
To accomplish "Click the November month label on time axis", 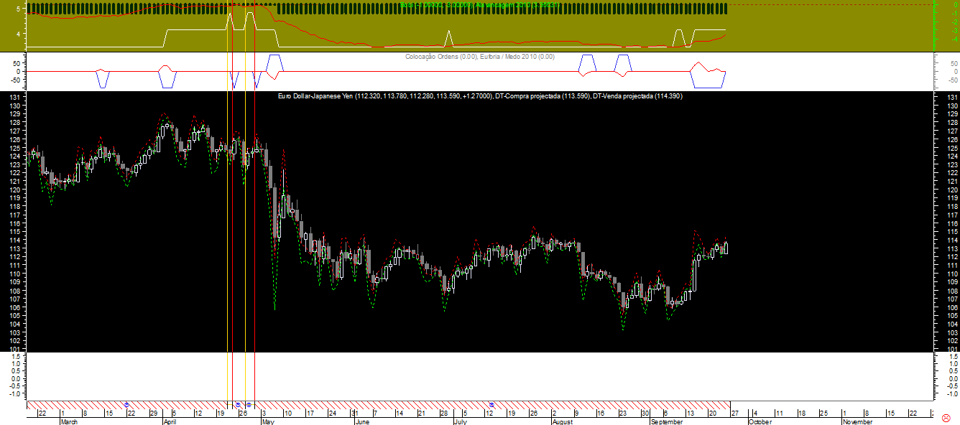I will point(858,421).
